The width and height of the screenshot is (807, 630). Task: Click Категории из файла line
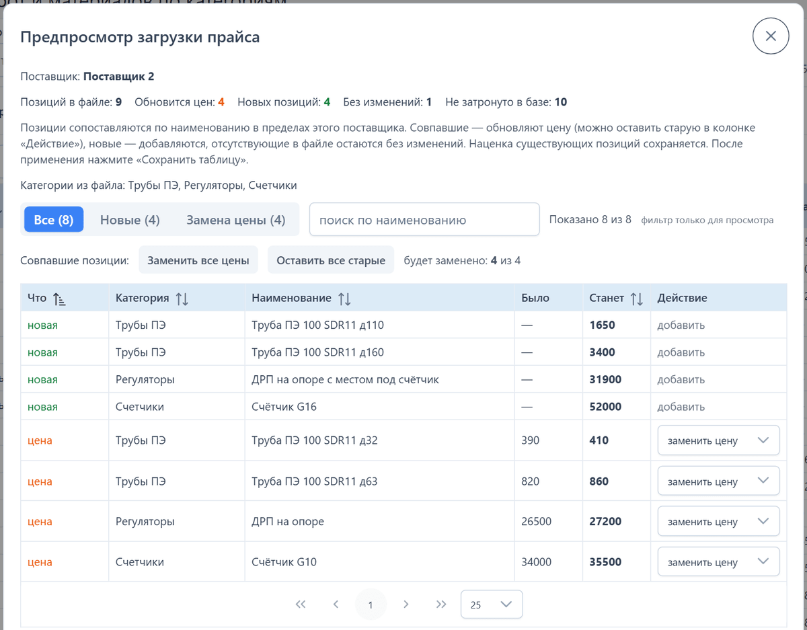tap(159, 186)
